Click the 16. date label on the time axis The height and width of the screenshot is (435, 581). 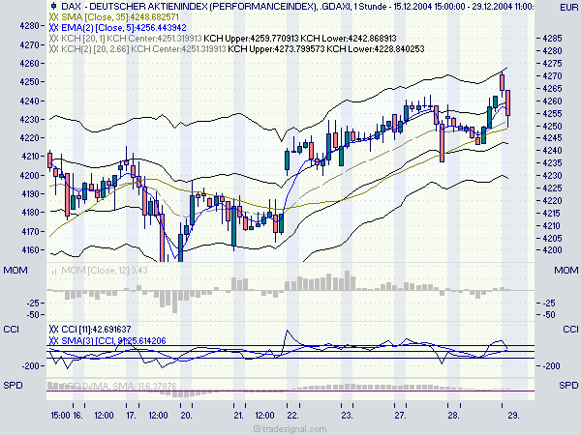click(x=77, y=416)
